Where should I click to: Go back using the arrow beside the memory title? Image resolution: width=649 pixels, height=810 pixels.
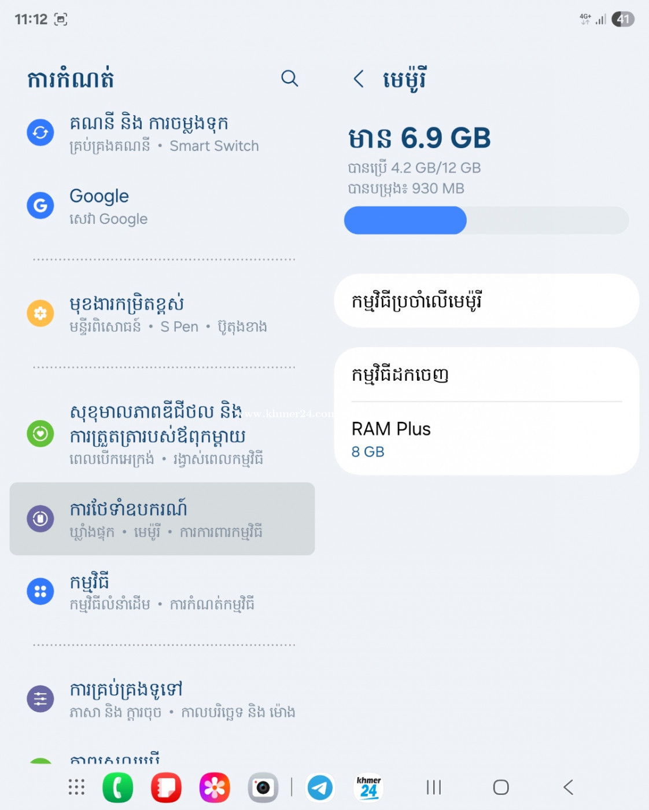click(359, 79)
